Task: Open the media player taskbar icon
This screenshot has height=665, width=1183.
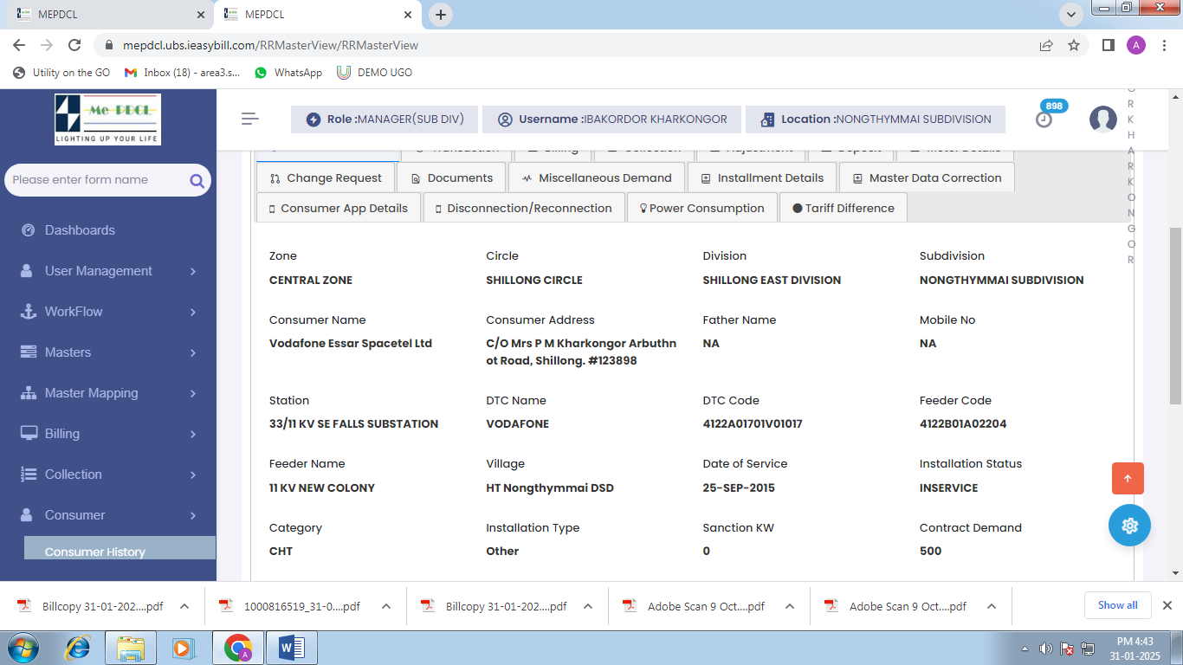Action: (x=182, y=648)
